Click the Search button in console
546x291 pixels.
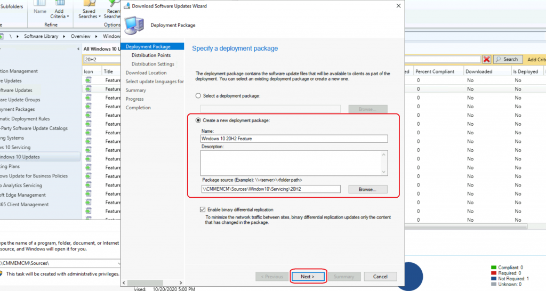508,60
